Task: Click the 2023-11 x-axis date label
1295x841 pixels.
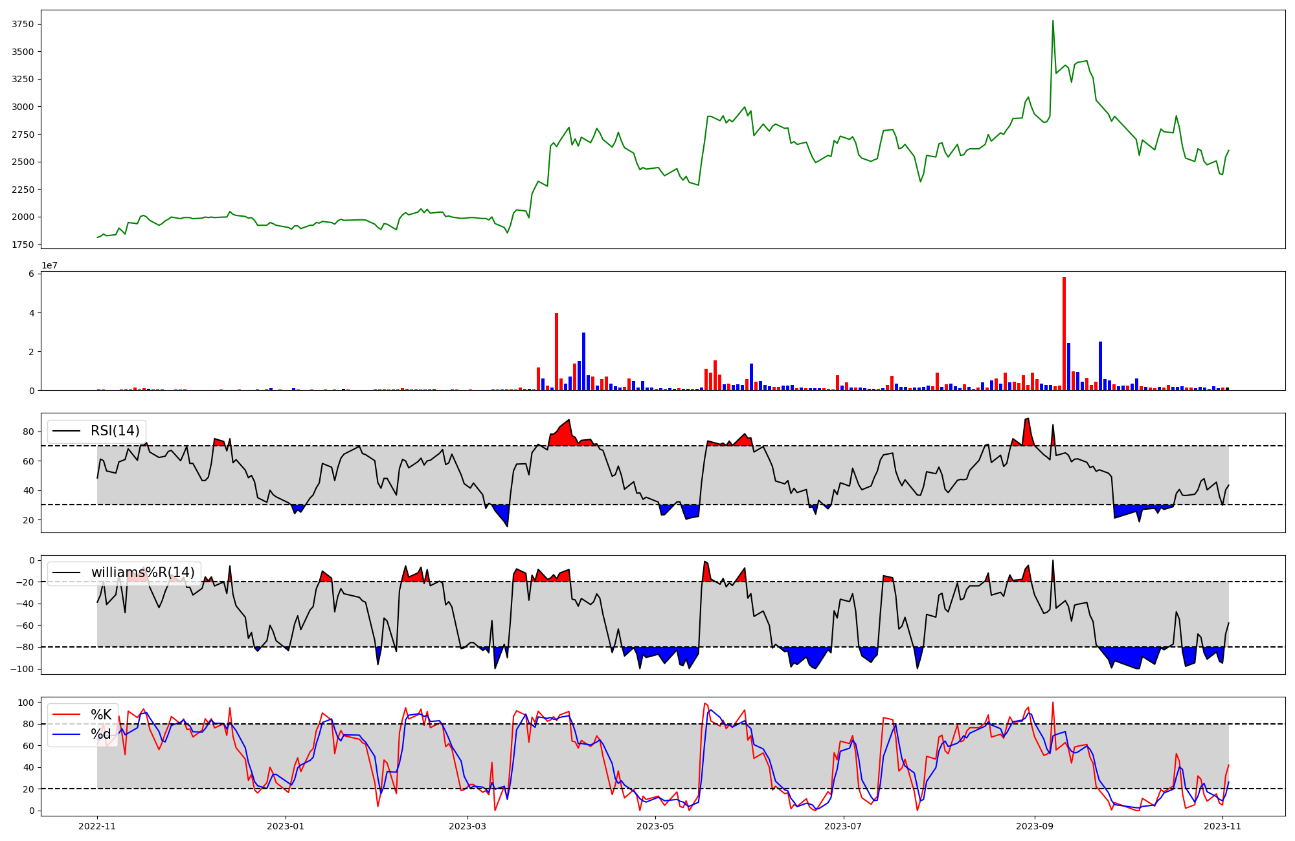Action: tap(1222, 826)
